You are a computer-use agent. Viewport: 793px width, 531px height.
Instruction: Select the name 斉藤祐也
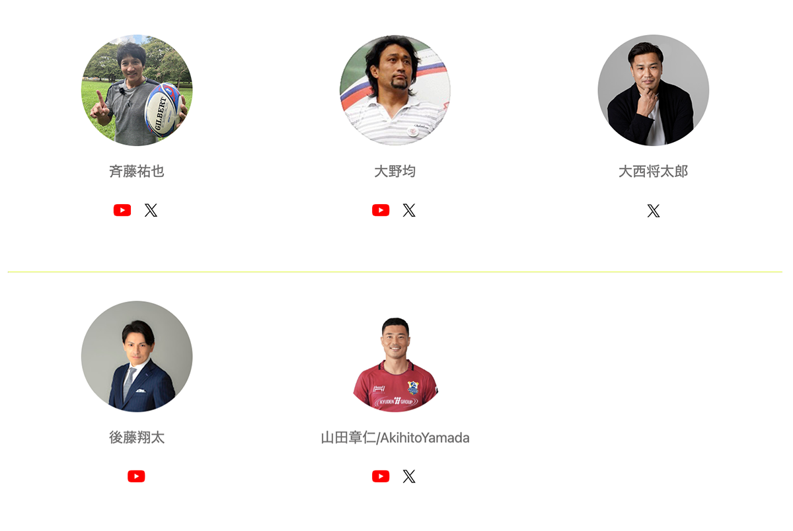137,172
